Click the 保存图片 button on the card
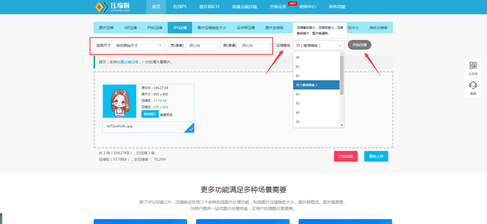This screenshot has height=224, width=487. pyautogui.click(x=150, y=114)
